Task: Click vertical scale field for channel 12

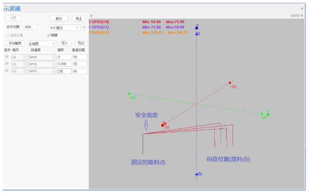Action: click(80, 71)
